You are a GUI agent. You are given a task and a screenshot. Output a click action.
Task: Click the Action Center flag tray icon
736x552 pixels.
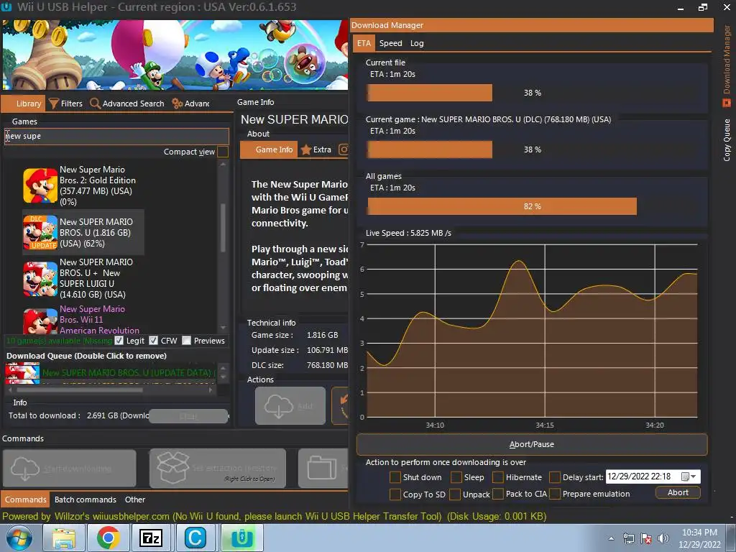(646, 538)
